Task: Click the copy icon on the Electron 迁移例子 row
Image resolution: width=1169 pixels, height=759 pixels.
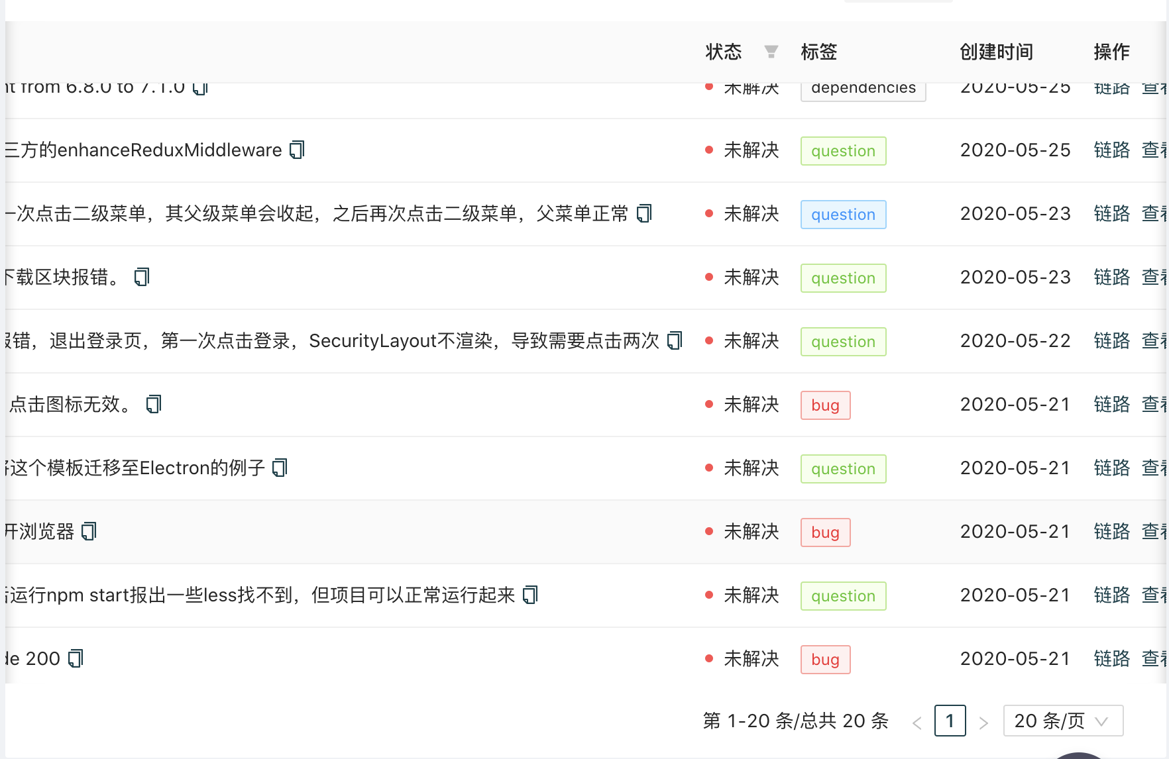Action: 280,468
